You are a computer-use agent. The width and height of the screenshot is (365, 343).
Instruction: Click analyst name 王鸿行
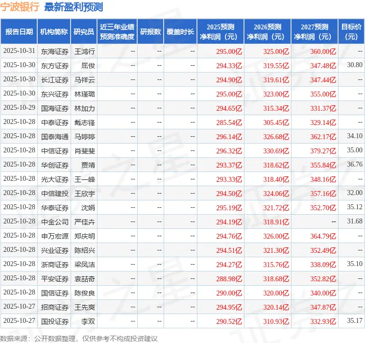tap(85, 51)
